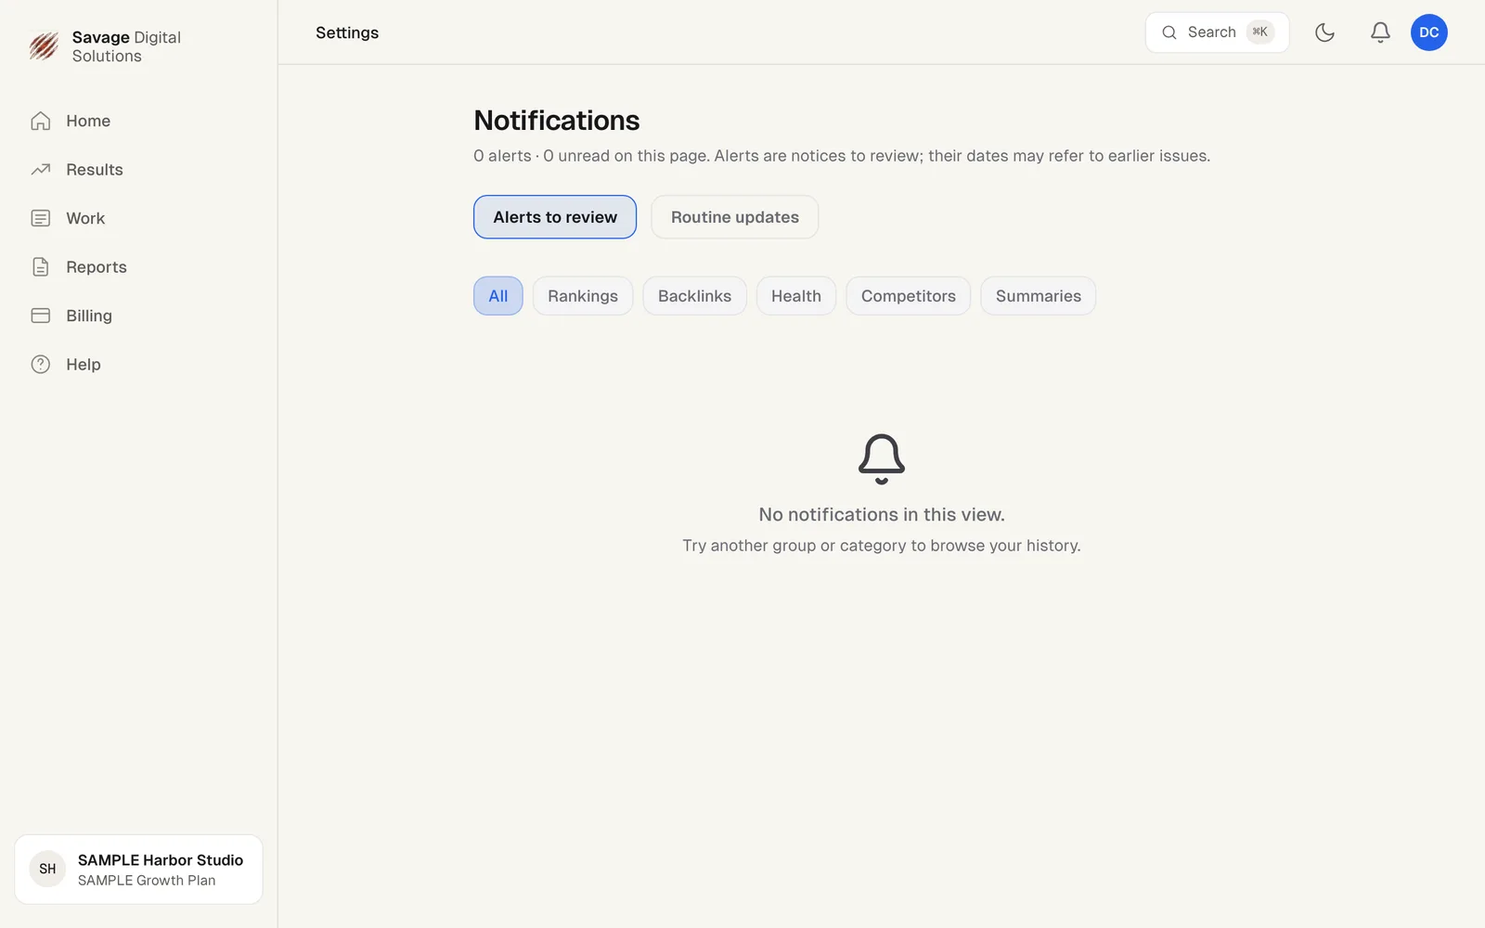The height and width of the screenshot is (928, 1485).
Task: Click the Help question-mark icon
Action: coord(41,365)
